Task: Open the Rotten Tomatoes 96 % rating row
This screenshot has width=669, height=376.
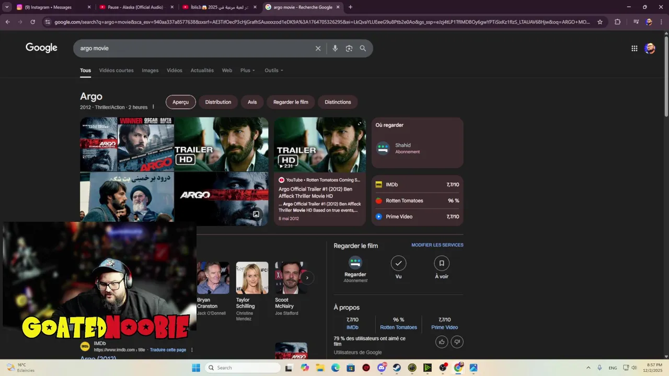Action: (417, 201)
